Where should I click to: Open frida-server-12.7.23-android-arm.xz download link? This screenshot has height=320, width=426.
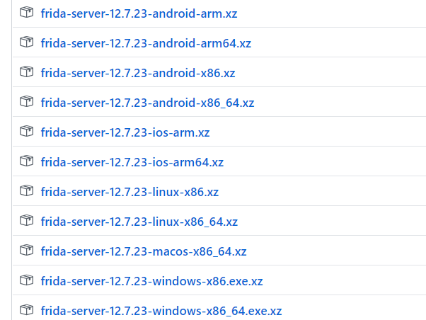click(x=139, y=13)
